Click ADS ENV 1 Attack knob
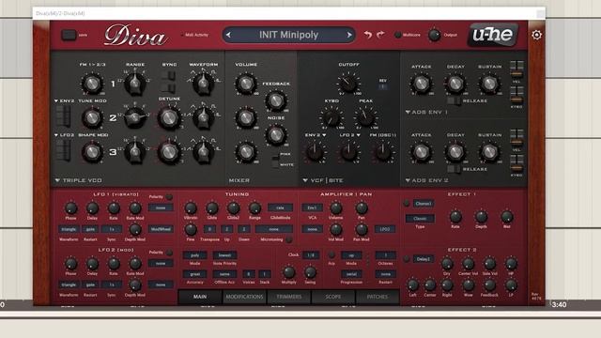The image size is (601, 338). 421,84
